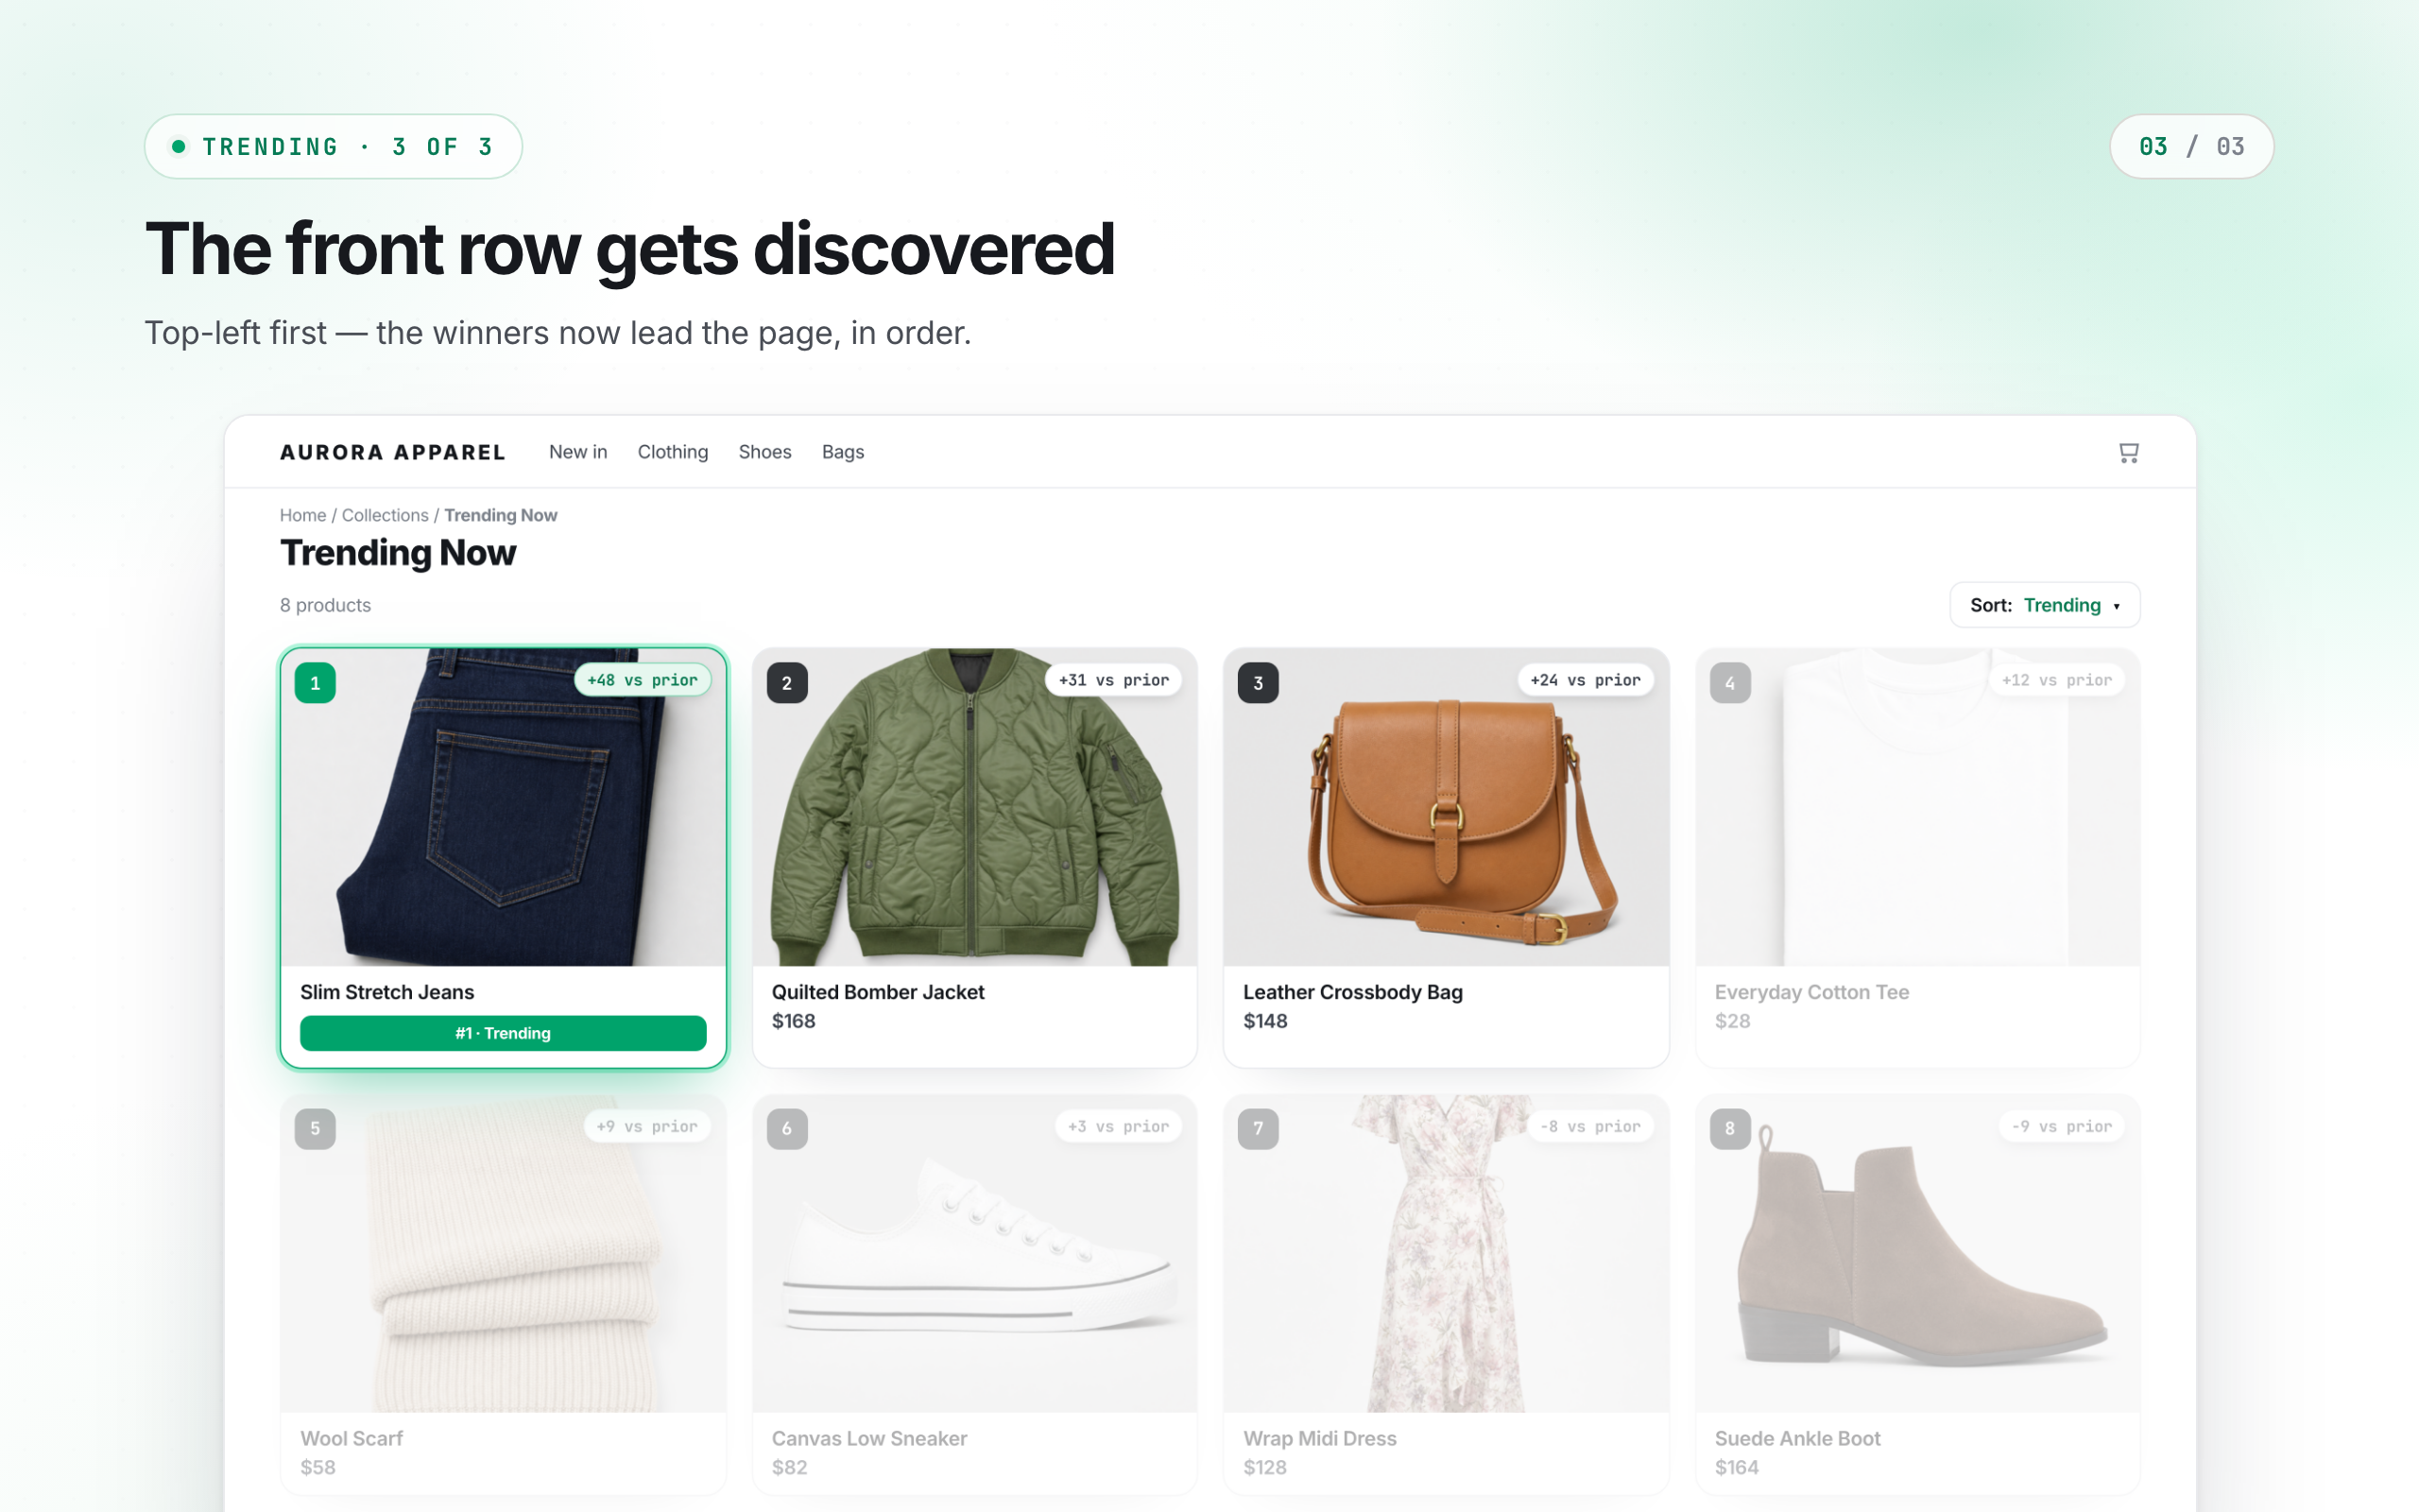Click the $82 price
The width and height of the screenshot is (2419, 1512).
790,1467
